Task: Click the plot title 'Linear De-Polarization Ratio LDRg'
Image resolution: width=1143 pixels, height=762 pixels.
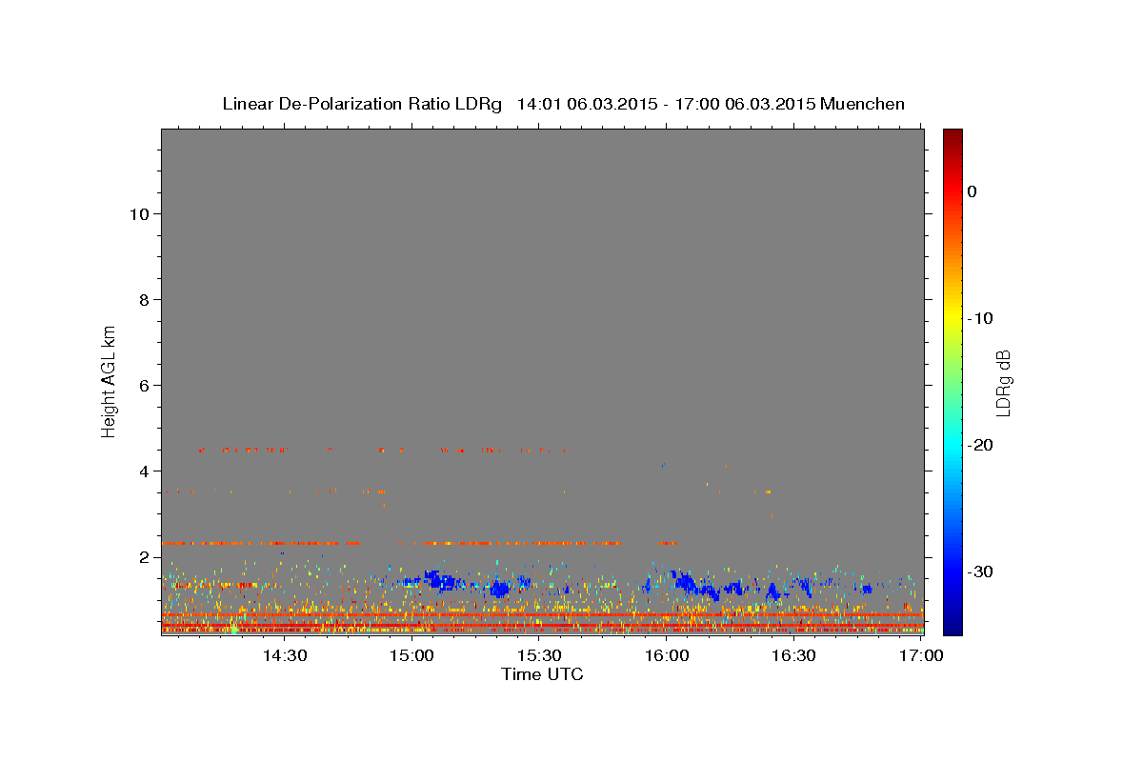Action: point(362,104)
